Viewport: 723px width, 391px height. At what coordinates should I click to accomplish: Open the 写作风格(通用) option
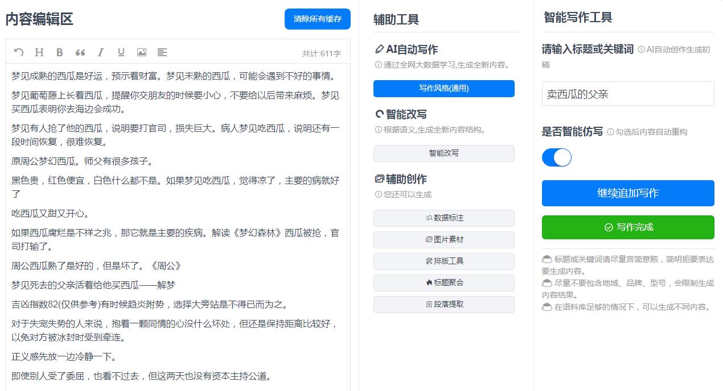click(443, 89)
